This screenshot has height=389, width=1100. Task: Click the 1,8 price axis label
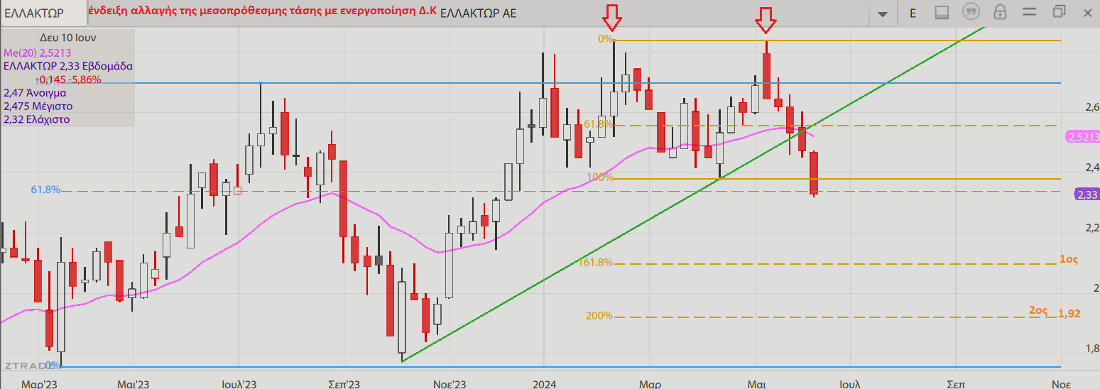(x=1093, y=349)
